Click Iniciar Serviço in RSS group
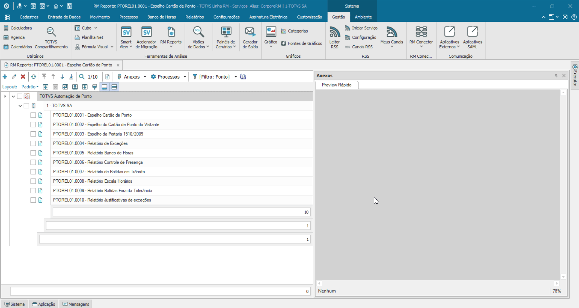The image size is (579, 308). coord(361,28)
